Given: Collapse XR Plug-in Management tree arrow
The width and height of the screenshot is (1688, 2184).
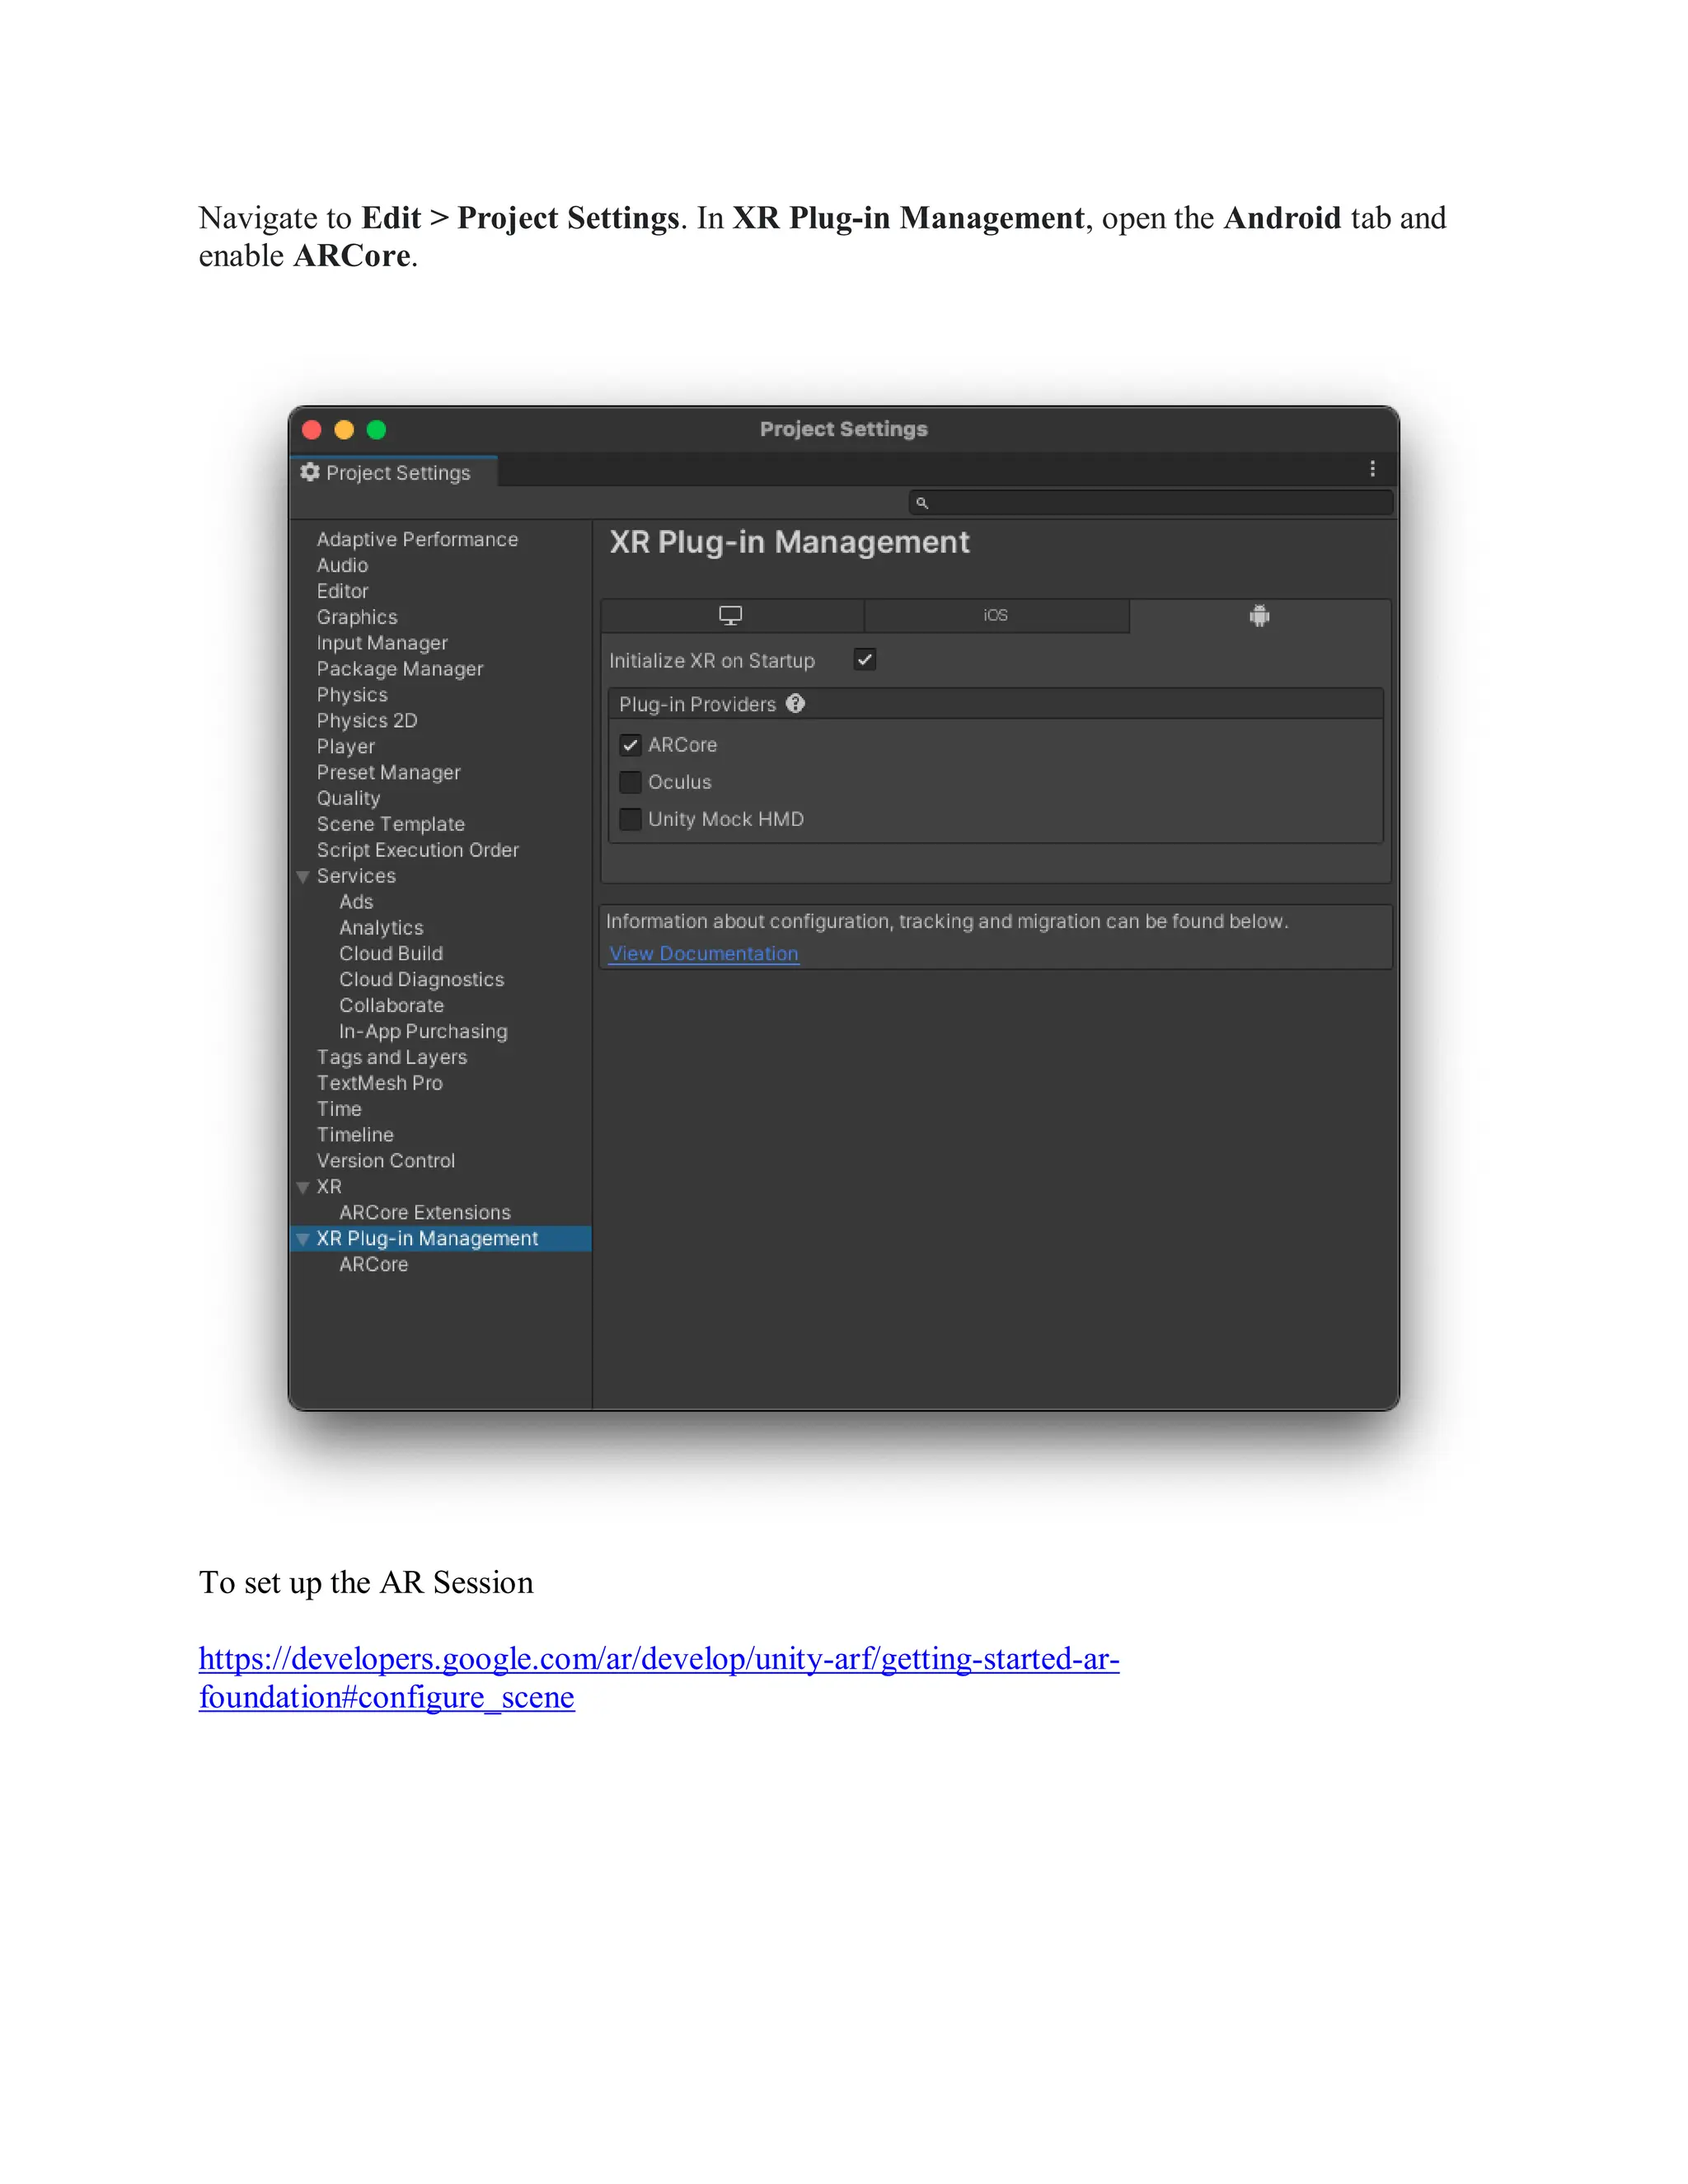Looking at the screenshot, I should tap(303, 1240).
